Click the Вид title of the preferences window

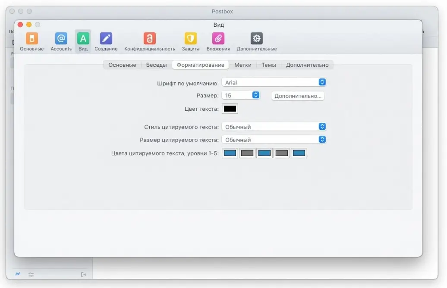219,25
